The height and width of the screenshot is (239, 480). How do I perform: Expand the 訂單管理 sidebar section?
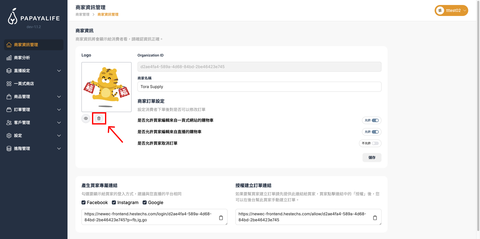[x=34, y=110]
